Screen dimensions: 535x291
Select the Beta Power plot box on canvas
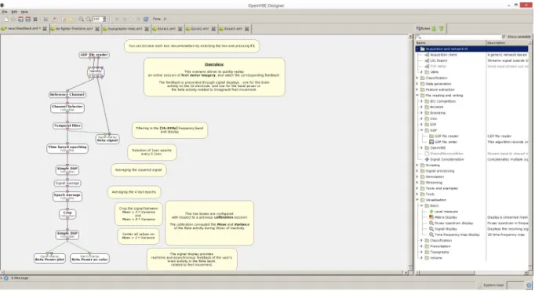(x=50, y=258)
